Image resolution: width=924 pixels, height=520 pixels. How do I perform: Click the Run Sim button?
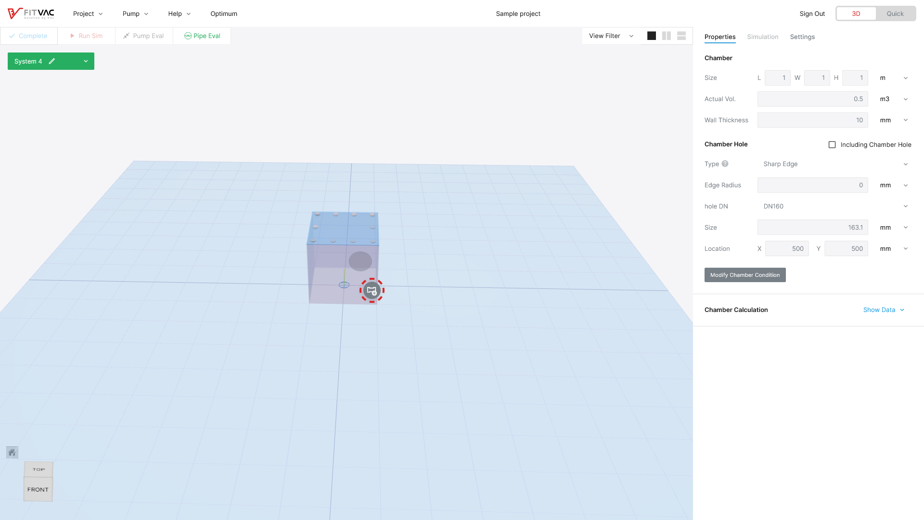(x=87, y=36)
